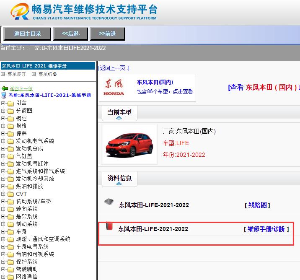300x280 pixels.
Task: Expand the 发动机总成 tree node
Action: pyautogui.click(x=3, y=148)
